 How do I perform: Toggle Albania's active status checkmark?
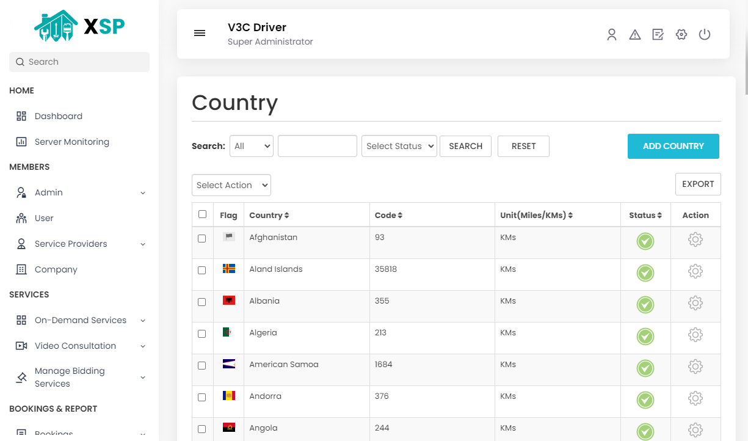[x=645, y=305]
